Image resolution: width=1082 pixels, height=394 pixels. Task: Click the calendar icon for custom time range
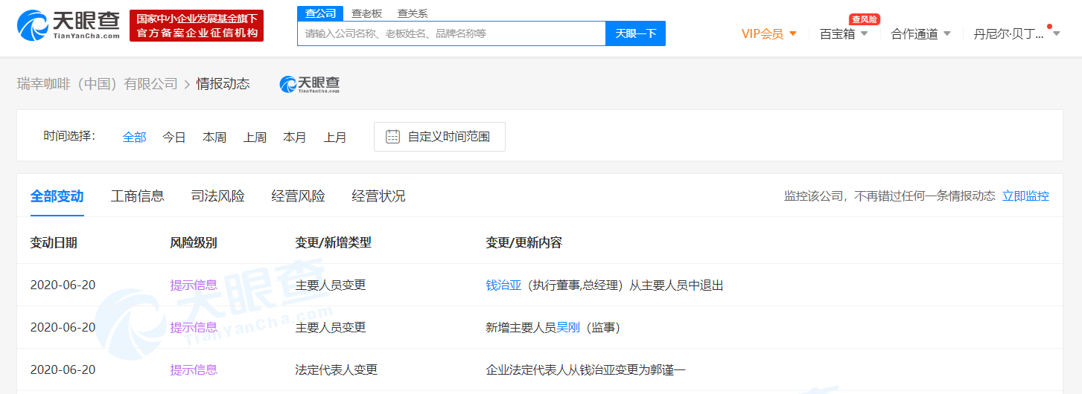pos(392,137)
